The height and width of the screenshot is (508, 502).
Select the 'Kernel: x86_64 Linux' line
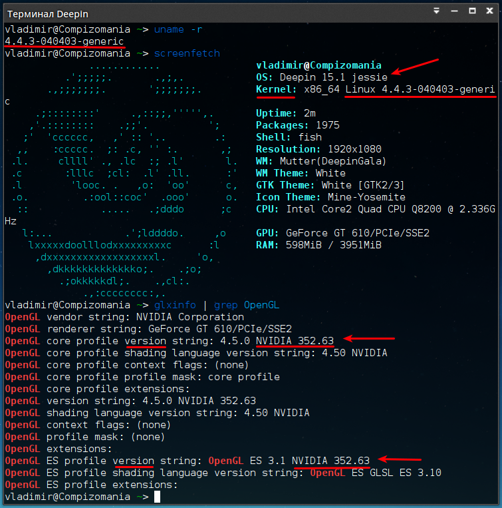pos(375,89)
